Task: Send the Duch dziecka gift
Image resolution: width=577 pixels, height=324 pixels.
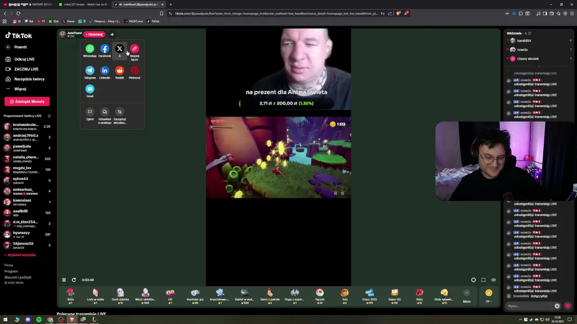Action: (x=120, y=296)
